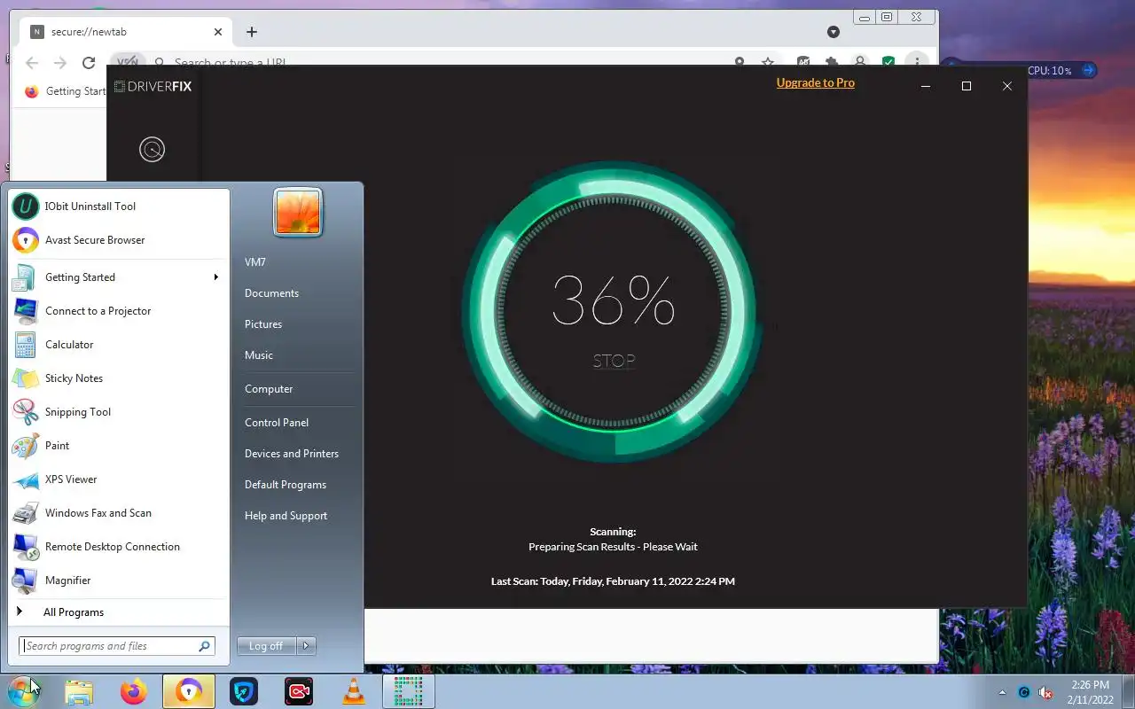Click the CPU 10% widget arrow
The image size is (1135, 709).
[x=1089, y=70]
